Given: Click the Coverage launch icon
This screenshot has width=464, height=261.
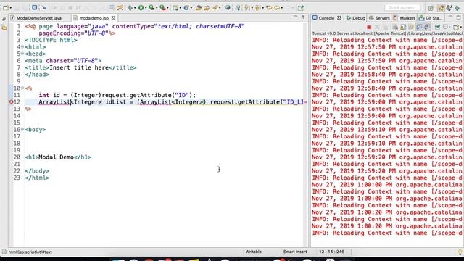Looking at the screenshot, I should [152, 8].
